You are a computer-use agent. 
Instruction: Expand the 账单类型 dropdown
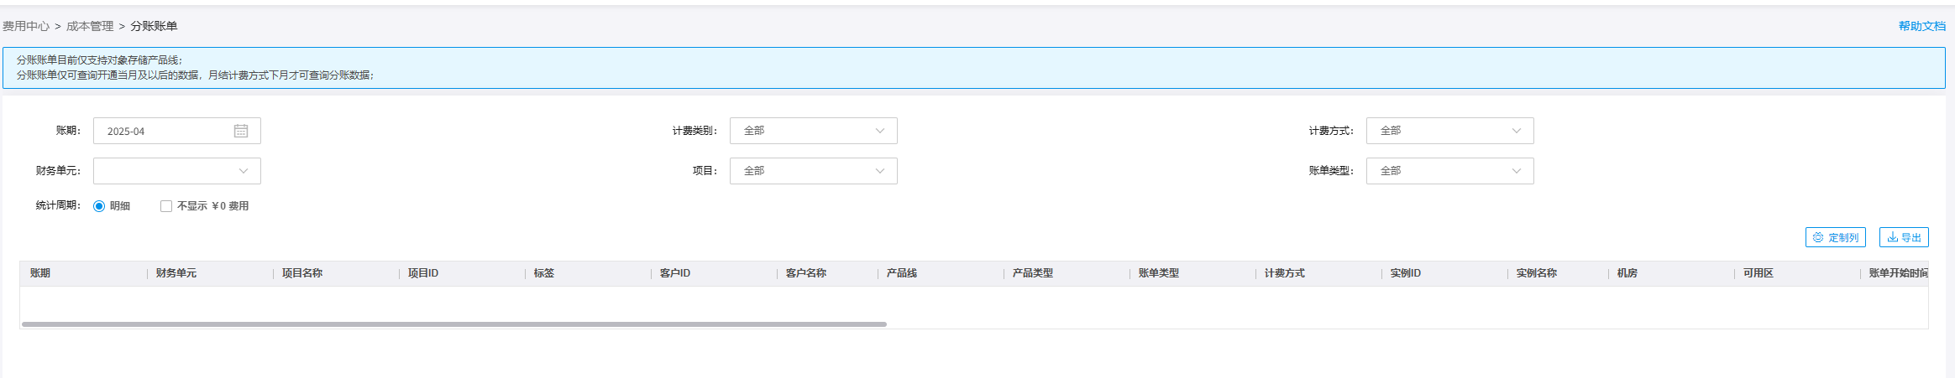(1449, 171)
